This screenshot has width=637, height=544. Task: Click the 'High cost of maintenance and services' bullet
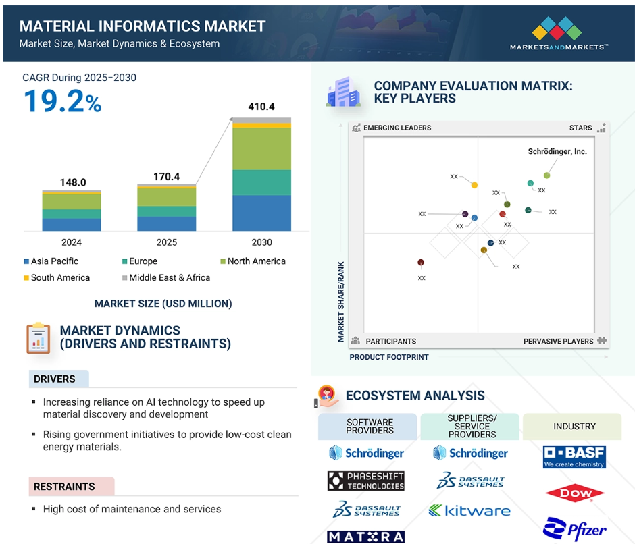(132, 509)
